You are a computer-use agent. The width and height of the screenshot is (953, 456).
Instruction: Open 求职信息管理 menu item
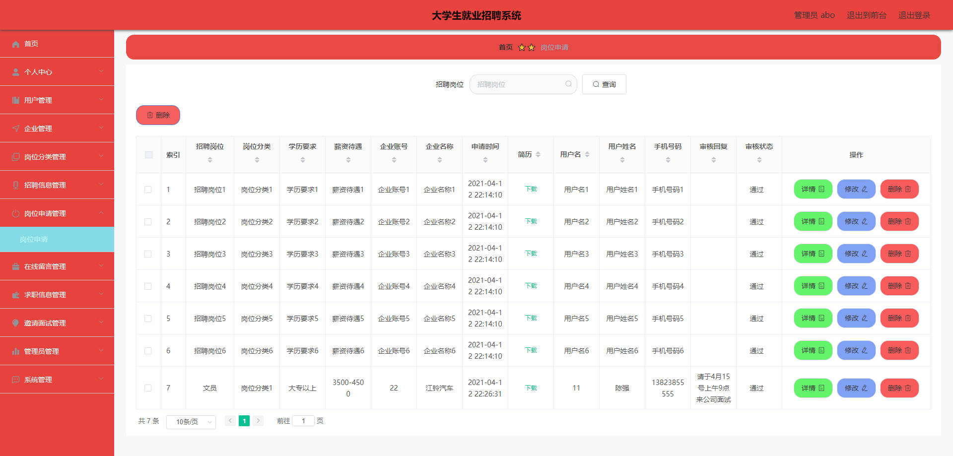tap(57, 295)
